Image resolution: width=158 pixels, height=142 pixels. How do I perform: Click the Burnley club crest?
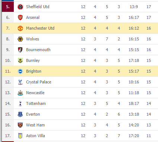[x=20, y=60]
